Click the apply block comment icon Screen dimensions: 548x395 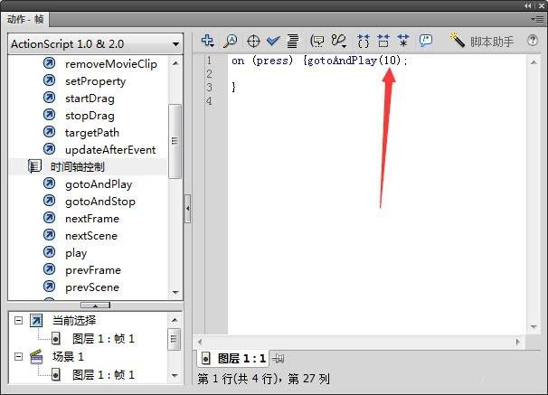click(x=426, y=42)
